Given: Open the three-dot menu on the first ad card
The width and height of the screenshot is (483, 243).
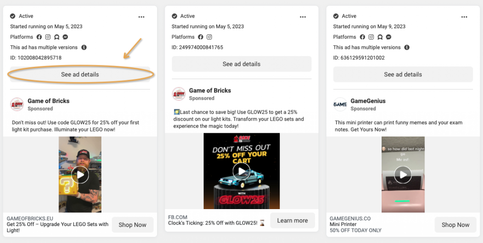Looking at the screenshot, I should coord(142,16).
